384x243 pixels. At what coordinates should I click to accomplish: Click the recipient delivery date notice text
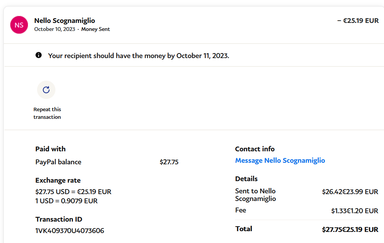(x=138, y=56)
